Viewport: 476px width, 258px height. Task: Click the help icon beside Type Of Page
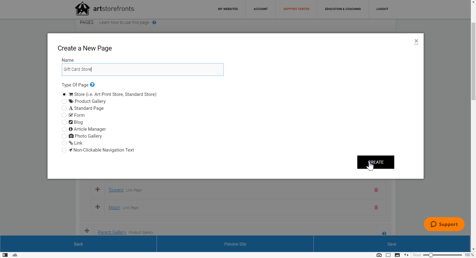92,85
